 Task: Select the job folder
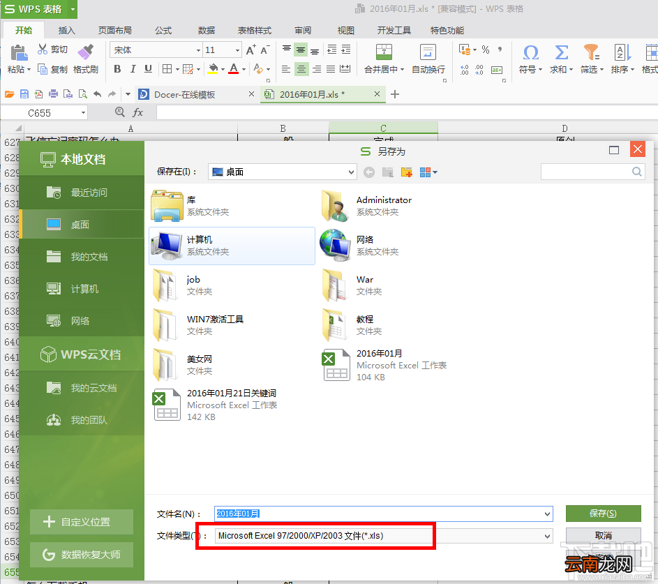[232, 285]
